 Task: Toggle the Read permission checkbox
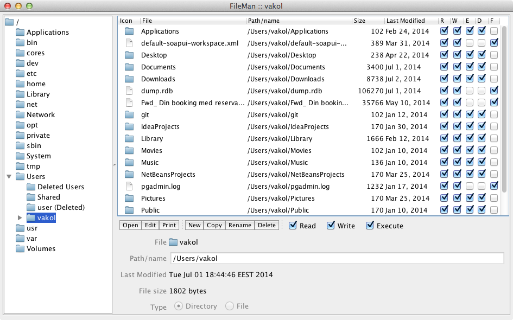click(x=293, y=226)
